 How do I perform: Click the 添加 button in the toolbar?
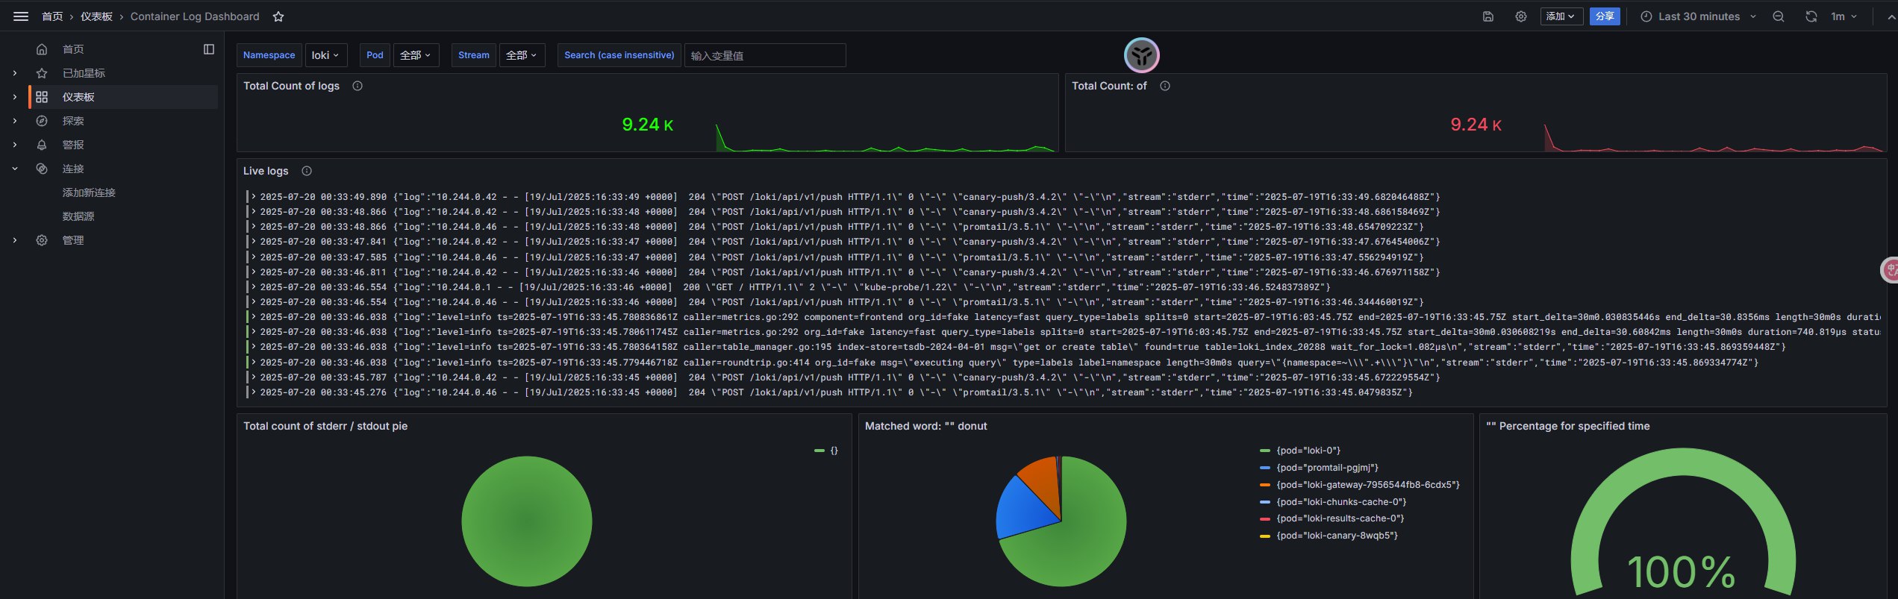(1561, 16)
